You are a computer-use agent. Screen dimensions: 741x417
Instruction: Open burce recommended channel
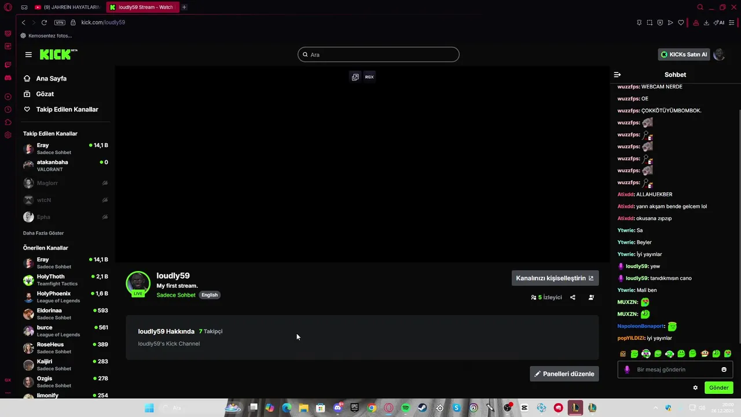point(65,331)
